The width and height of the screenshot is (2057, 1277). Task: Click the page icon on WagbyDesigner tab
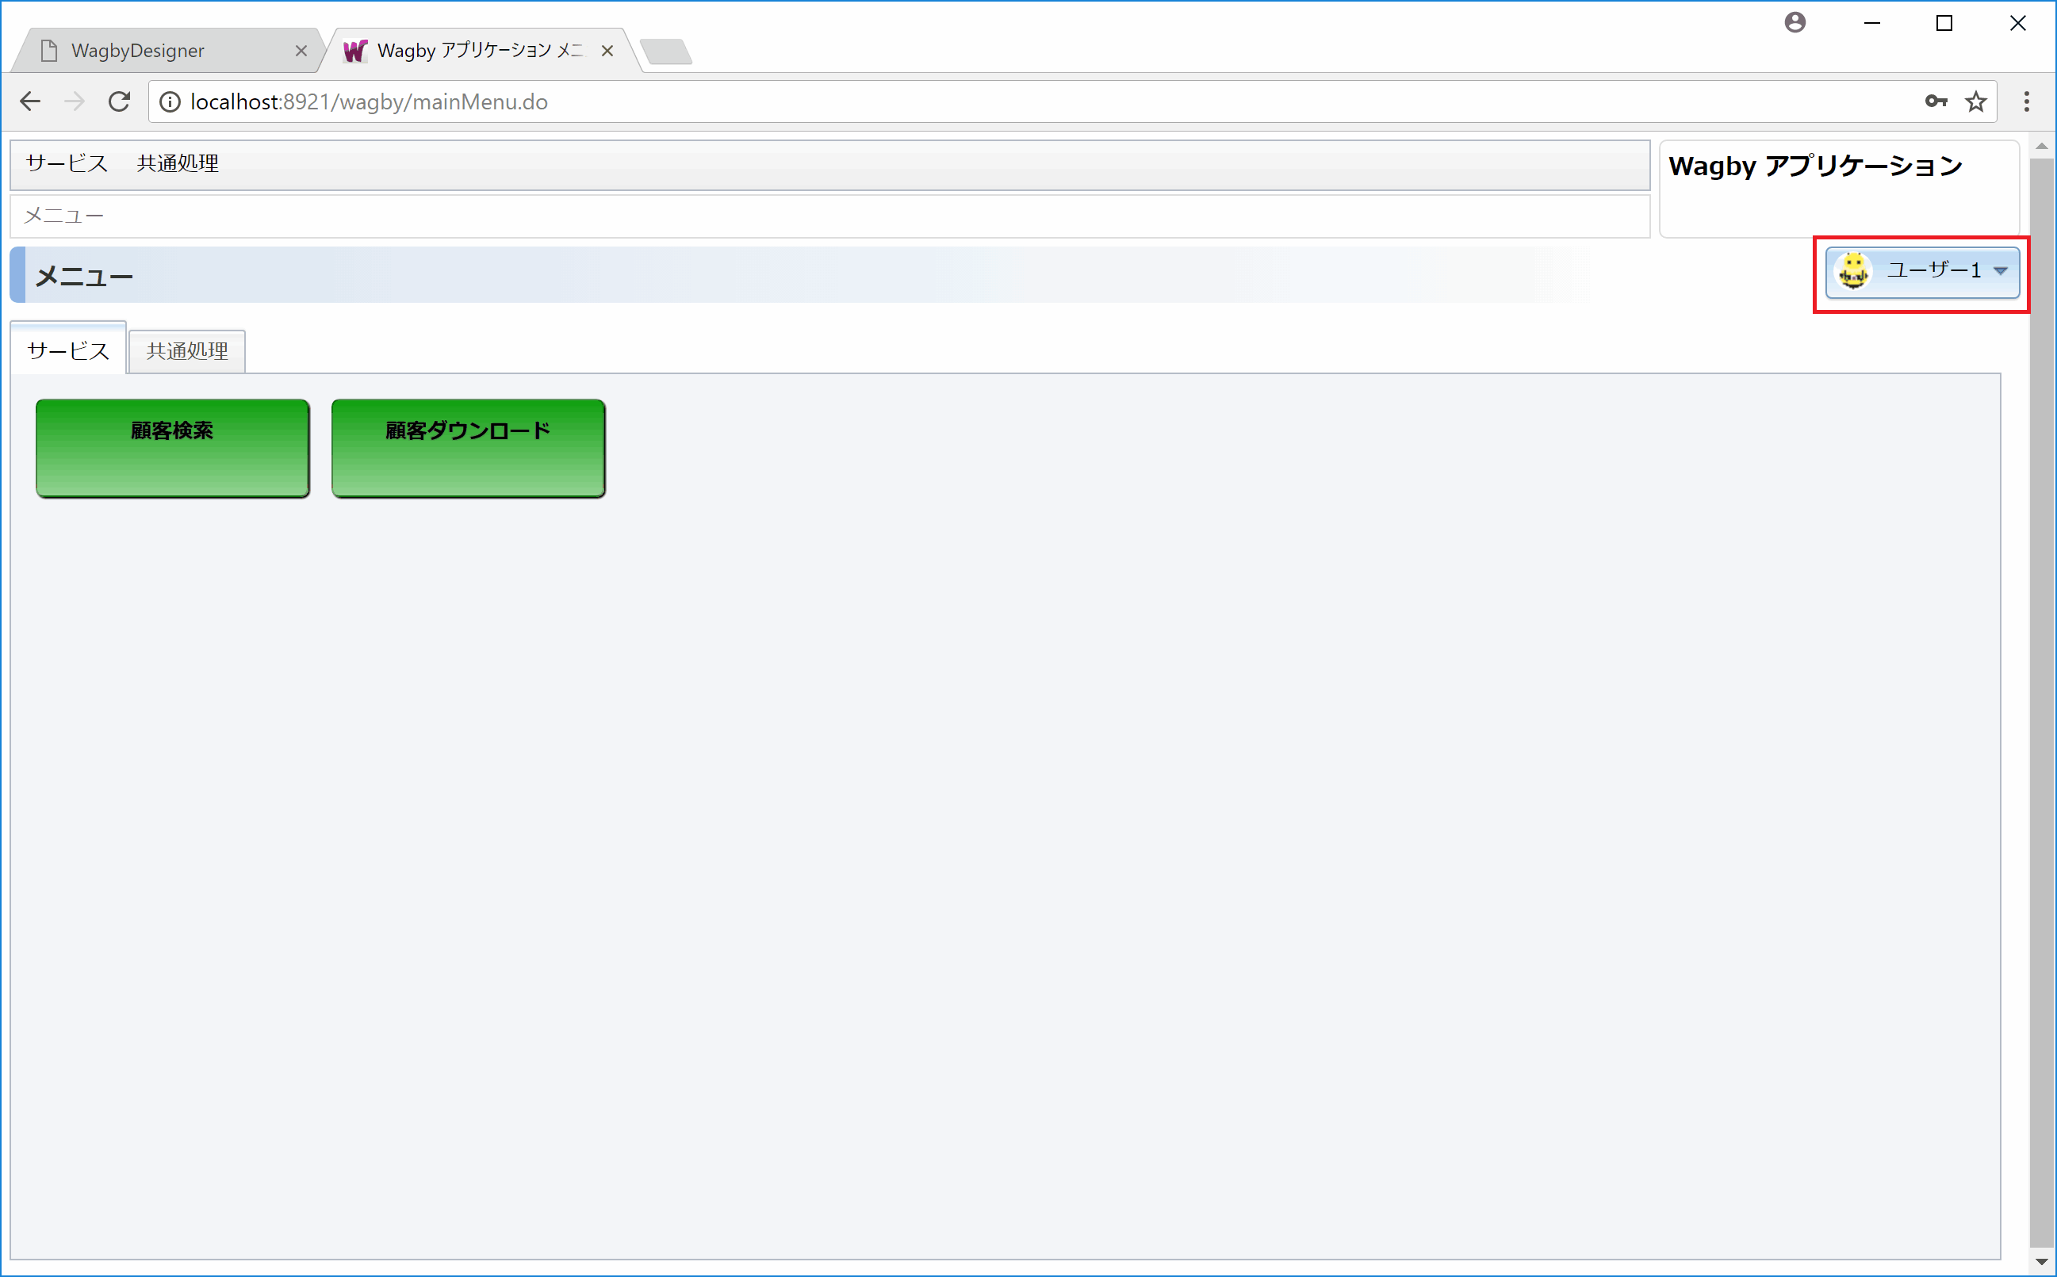pyautogui.click(x=49, y=51)
